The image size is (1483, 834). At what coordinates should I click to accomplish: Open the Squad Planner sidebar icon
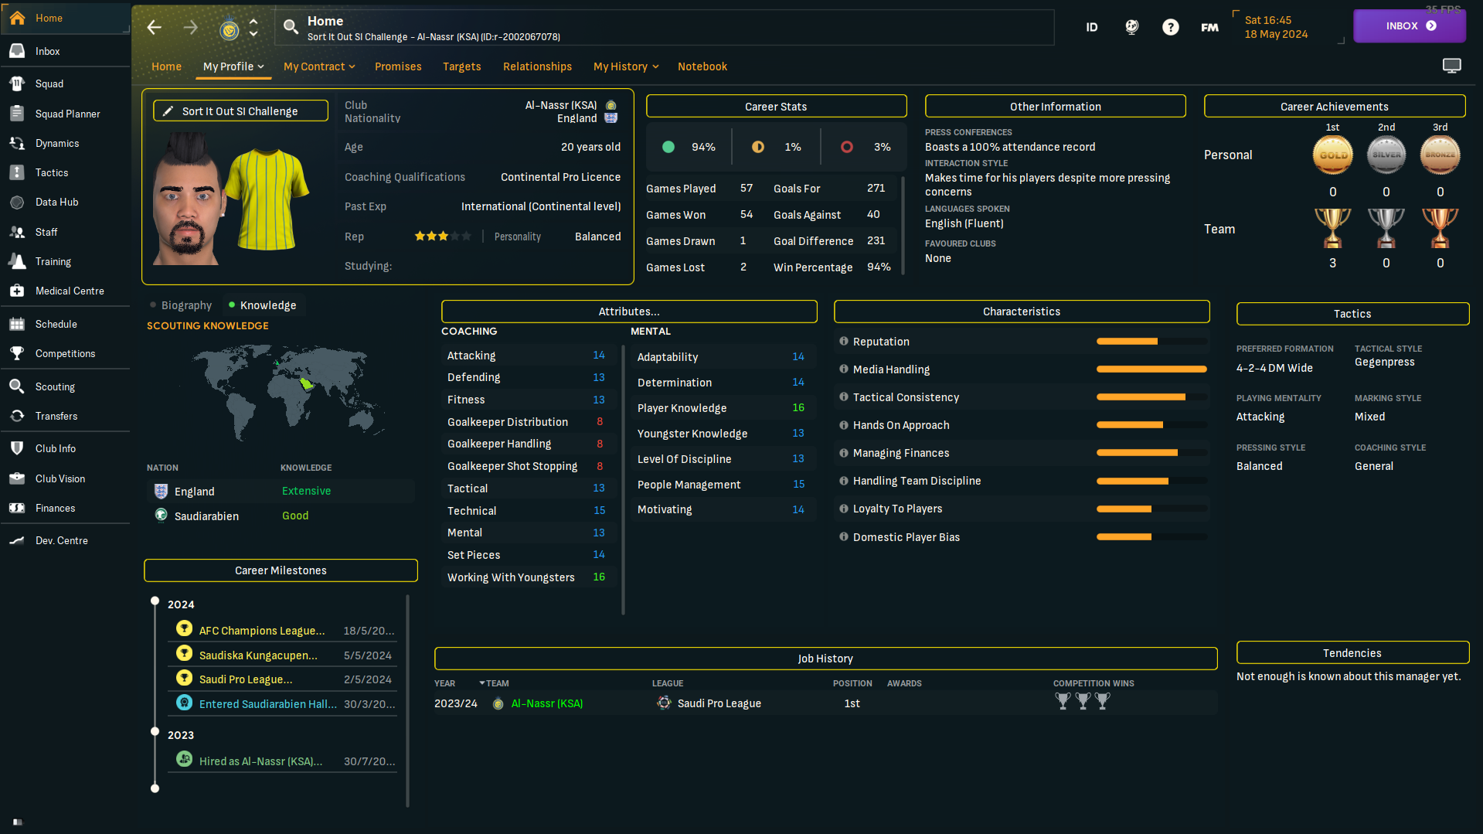[x=17, y=114]
